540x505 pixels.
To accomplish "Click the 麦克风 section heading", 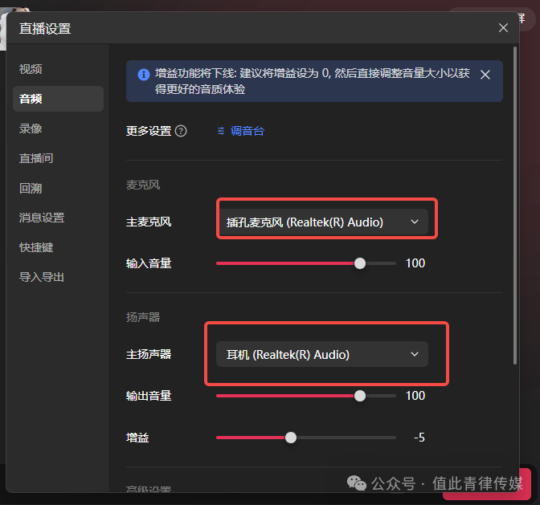I will click(143, 185).
